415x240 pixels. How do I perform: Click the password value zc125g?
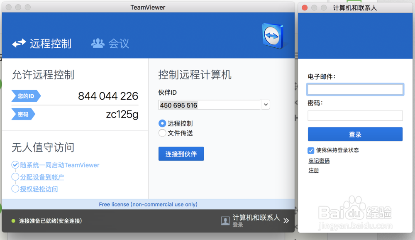[122, 115]
